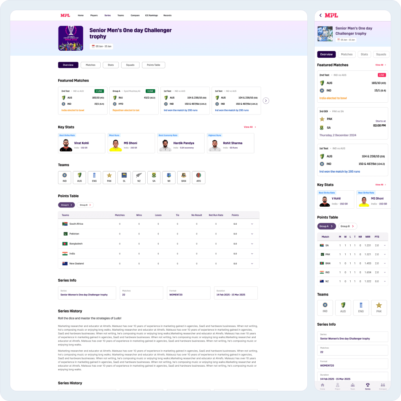Image resolution: width=401 pixels, height=401 pixels.
Task: Select Group A in desktop Points Table
Action: (x=66, y=205)
